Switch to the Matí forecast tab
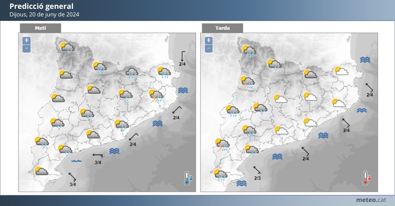This screenshot has width=395, height=206. click(x=40, y=28)
